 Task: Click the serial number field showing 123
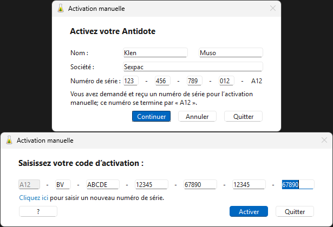pyautogui.click(x=130, y=81)
